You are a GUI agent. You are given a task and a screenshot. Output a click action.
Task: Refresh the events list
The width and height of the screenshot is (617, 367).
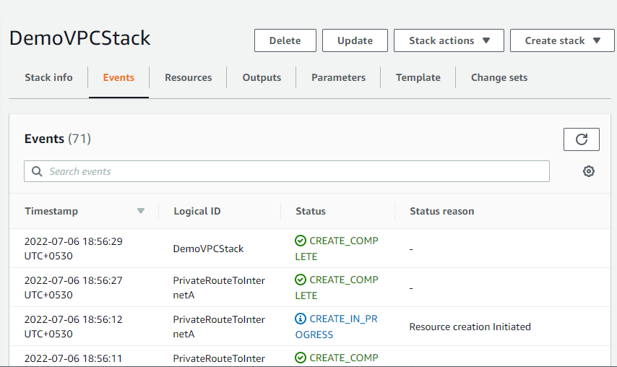581,139
